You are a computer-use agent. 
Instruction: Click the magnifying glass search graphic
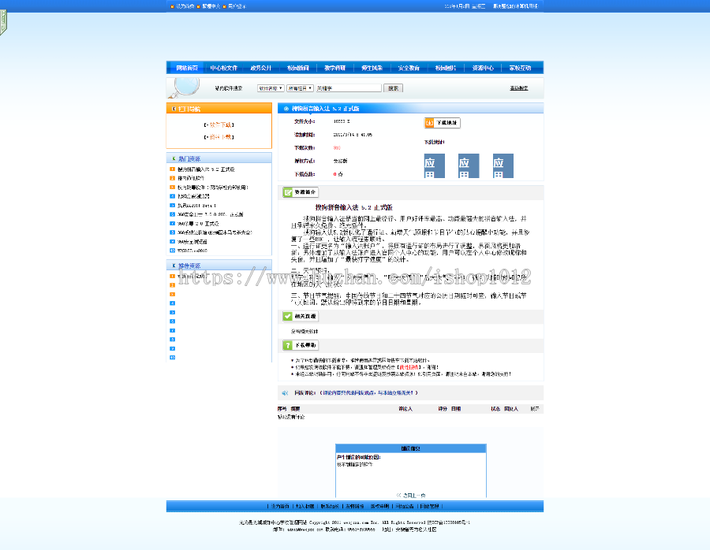click(x=185, y=87)
